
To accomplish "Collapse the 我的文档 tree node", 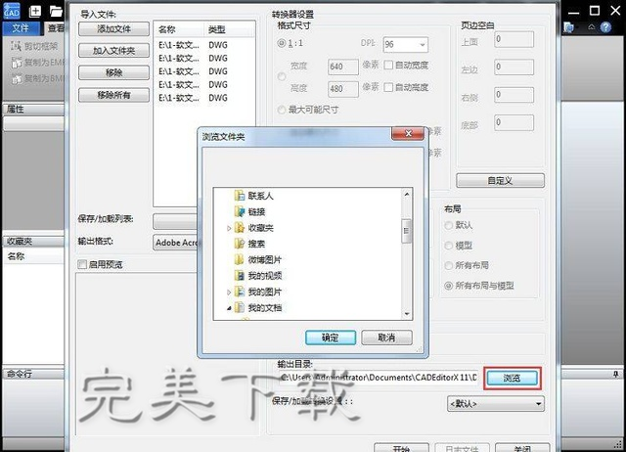I will [229, 308].
